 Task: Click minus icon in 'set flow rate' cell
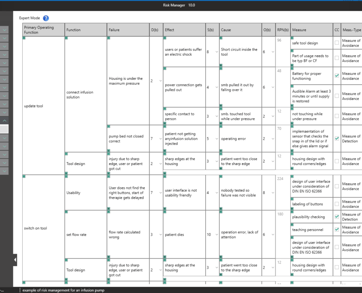(x=67, y=212)
